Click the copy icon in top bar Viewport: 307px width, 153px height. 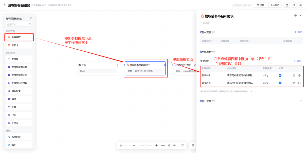point(287,5)
